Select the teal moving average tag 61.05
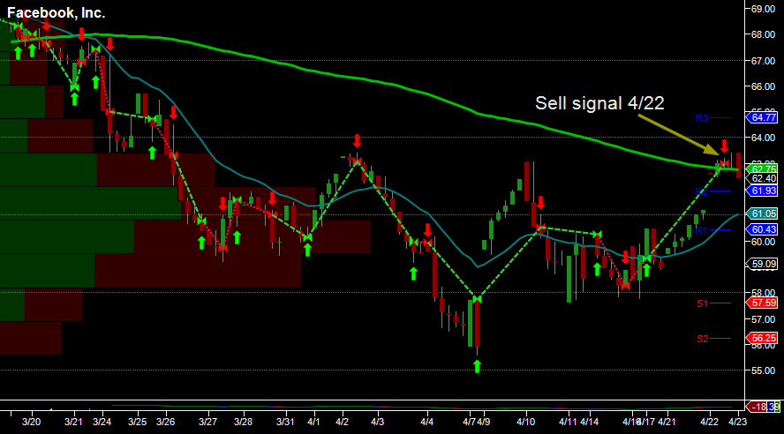The image size is (784, 434). coord(762,213)
